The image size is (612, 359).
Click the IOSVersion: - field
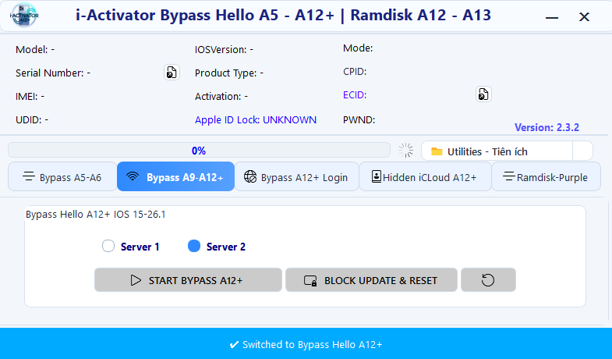(x=224, y=50)
